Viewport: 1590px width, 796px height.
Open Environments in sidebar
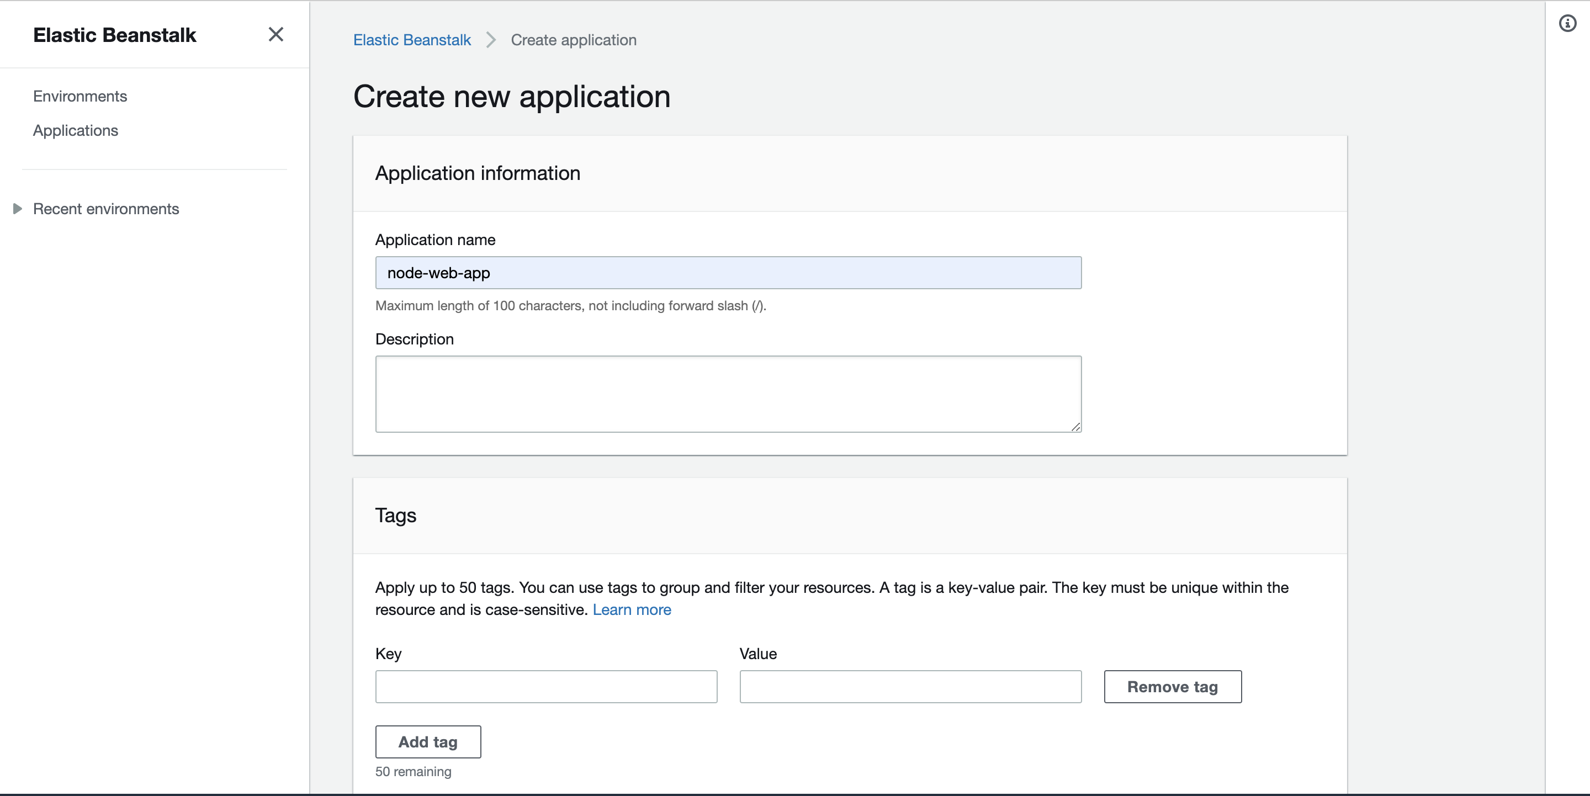pos(79,96)
